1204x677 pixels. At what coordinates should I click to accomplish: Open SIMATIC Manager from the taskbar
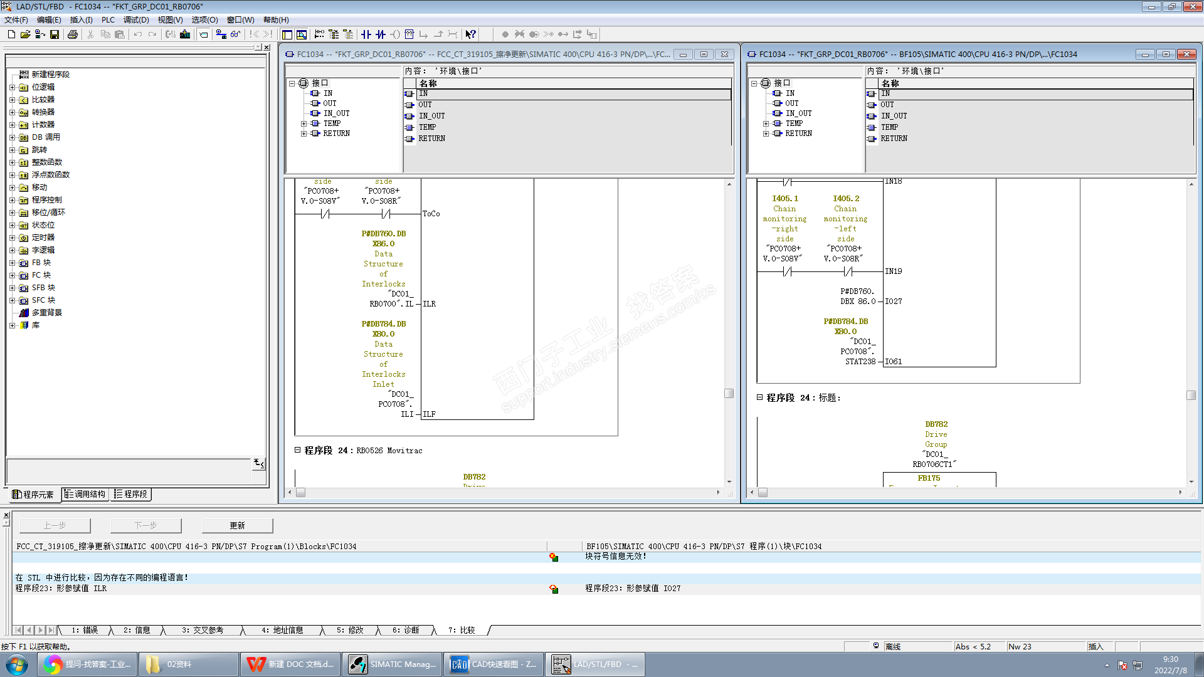tap(392, 664)
